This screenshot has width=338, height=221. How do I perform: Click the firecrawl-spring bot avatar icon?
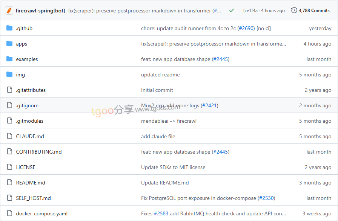(9, 11)
